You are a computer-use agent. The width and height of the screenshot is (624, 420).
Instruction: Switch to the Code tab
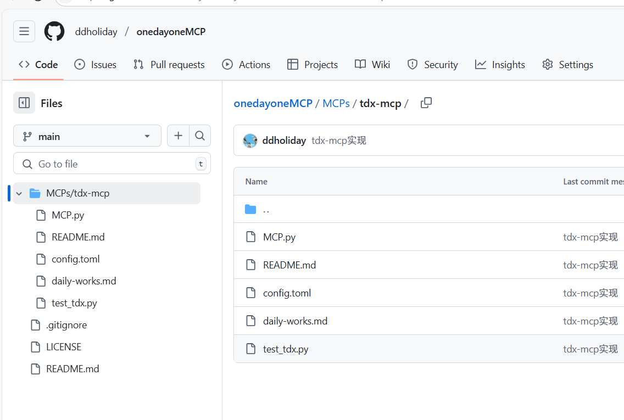coord(38,64)
